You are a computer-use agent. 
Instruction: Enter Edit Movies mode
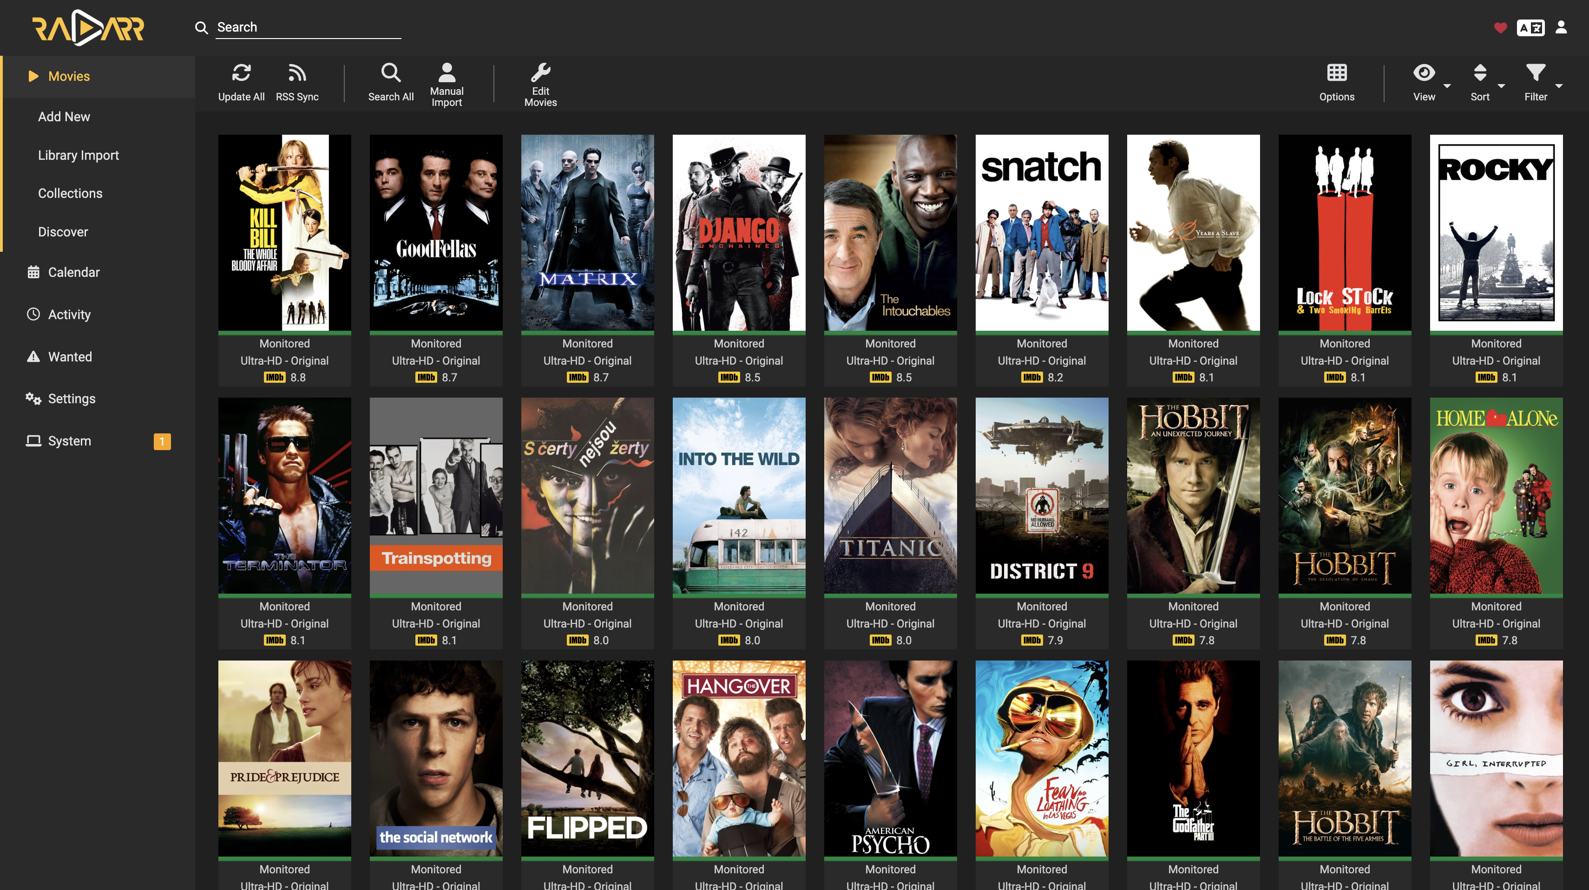pyautogui.click(x=541, y=85)
